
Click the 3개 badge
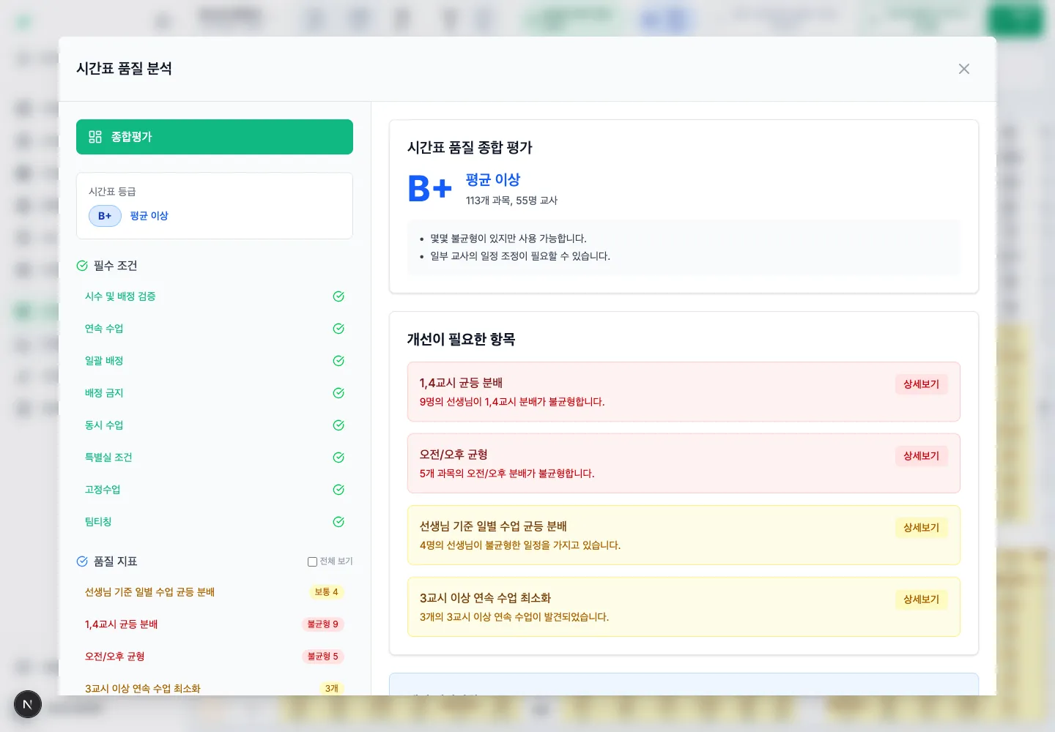[332, 689]
